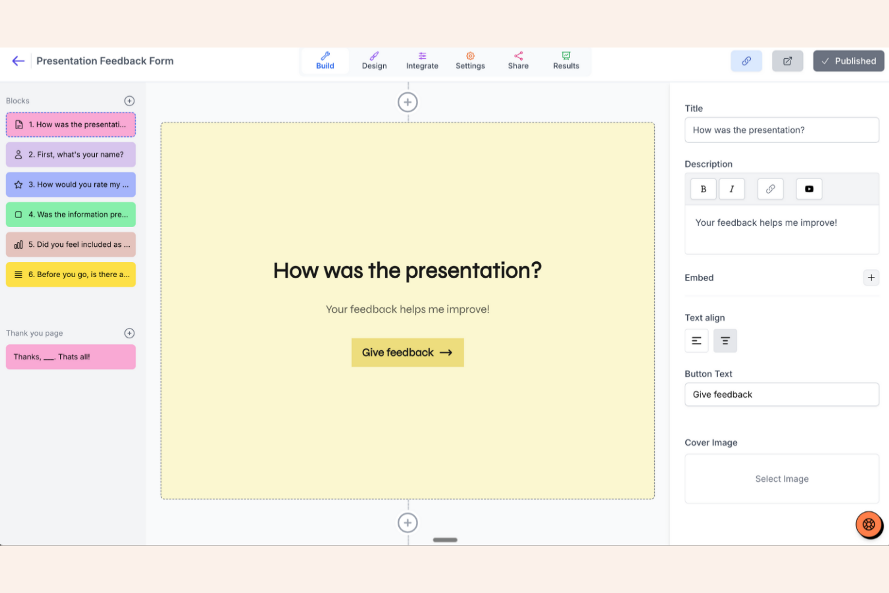This screenshot has width=889, height=593.
Task: Open the form preview with the external link icon
Action: coord(787,61)
